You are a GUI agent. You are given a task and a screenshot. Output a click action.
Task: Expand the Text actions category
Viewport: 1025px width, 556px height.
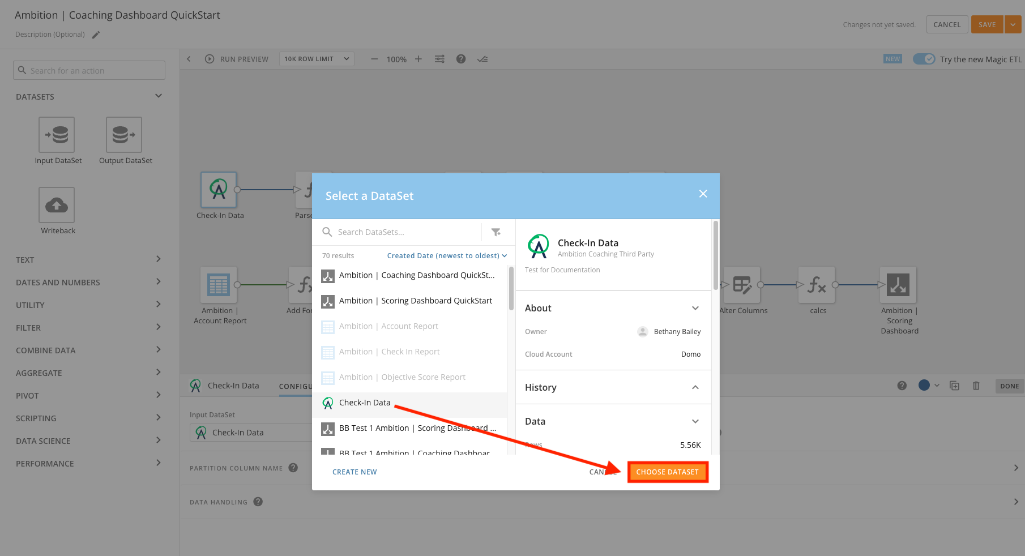(159, 259)
